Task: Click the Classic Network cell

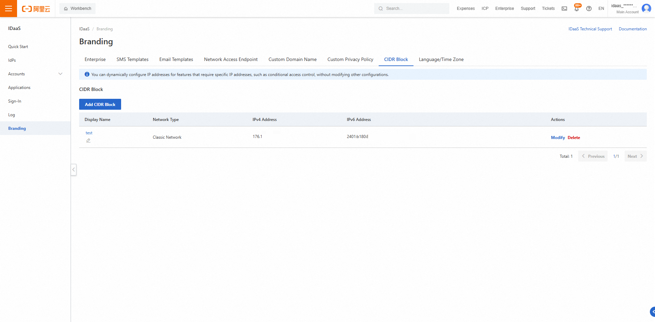Action: point(167,137)
